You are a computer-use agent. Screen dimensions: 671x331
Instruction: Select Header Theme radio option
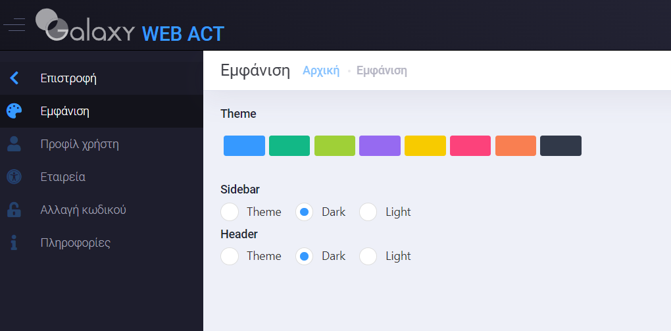pos(230,256)
